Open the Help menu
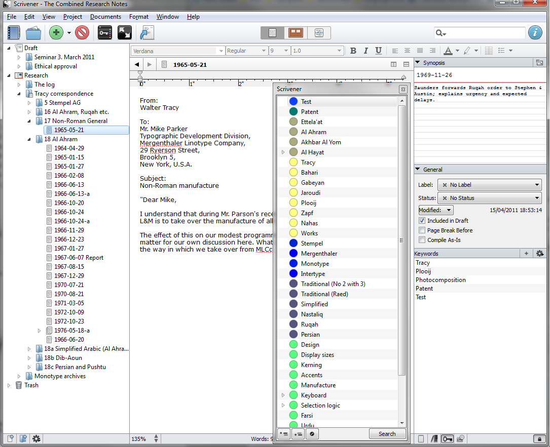The image size is (550, 447). 193,17
